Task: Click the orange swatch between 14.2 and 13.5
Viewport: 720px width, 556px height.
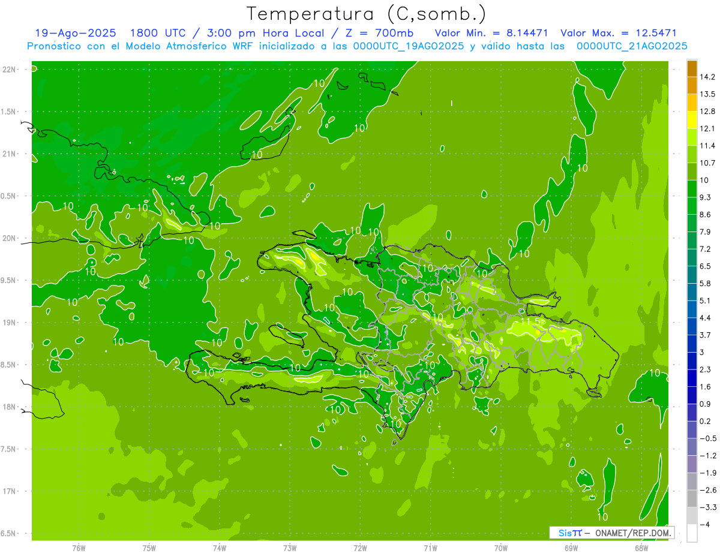Action: 692,85
